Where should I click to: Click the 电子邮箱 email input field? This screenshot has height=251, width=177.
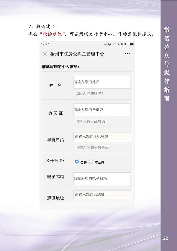pyautogui.click(x=101, y=178)
